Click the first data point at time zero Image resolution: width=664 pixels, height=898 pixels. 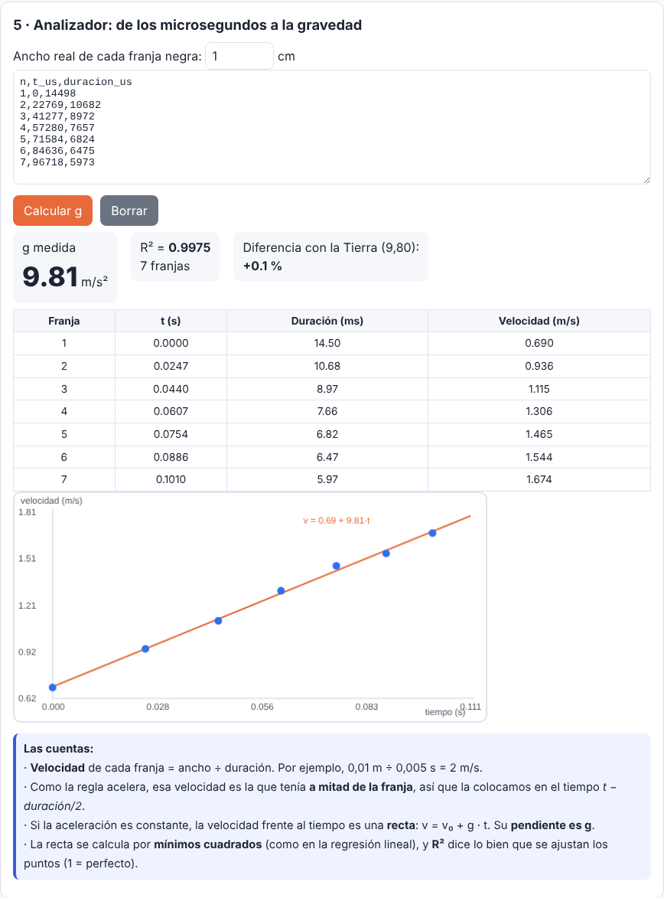53,687
